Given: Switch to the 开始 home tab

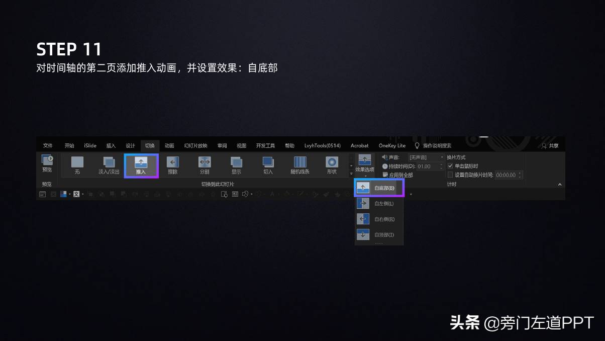Looking at the screenshot, I should [69, 145].
